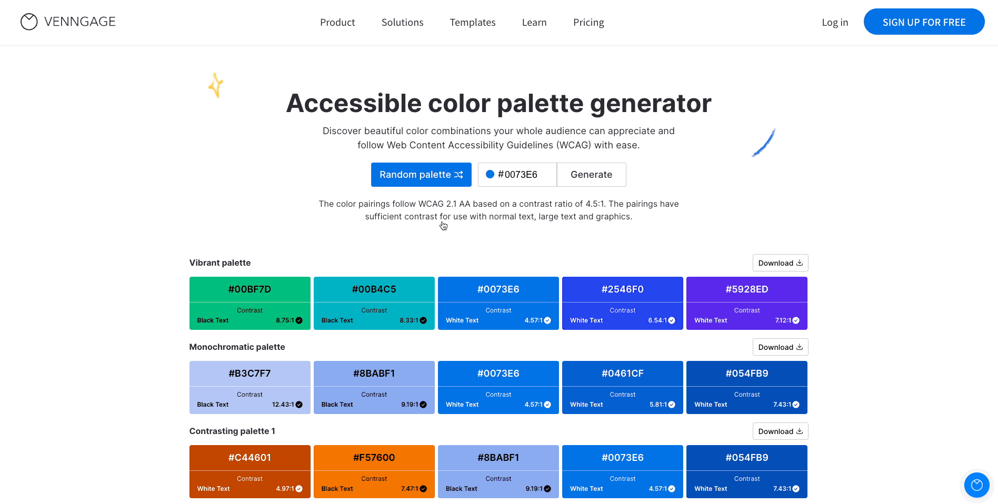Viewport: 998px width, 504px height.
Task: Open the Learn navigation dropdown
Action: tap(534, 22)
